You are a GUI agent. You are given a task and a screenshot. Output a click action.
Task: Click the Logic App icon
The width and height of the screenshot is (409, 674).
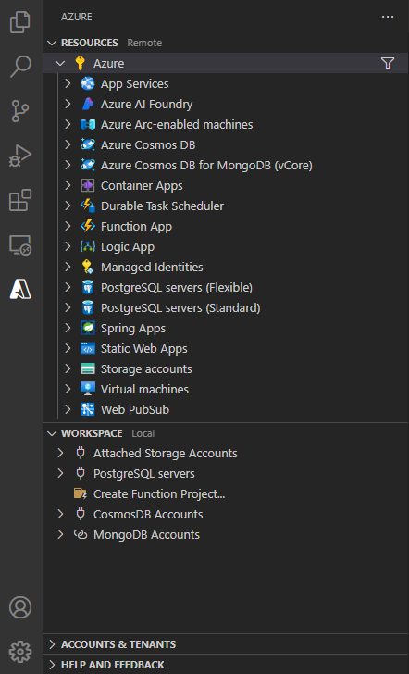tap(88, 246)
